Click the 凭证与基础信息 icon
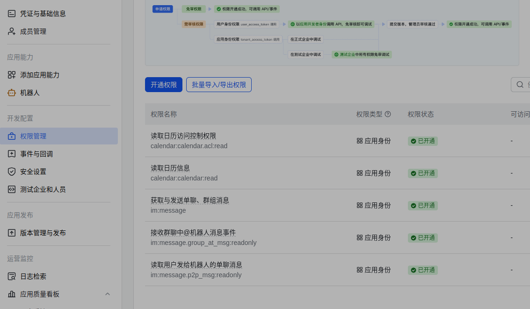The image size is (530, 309). [x=12, y=14]
